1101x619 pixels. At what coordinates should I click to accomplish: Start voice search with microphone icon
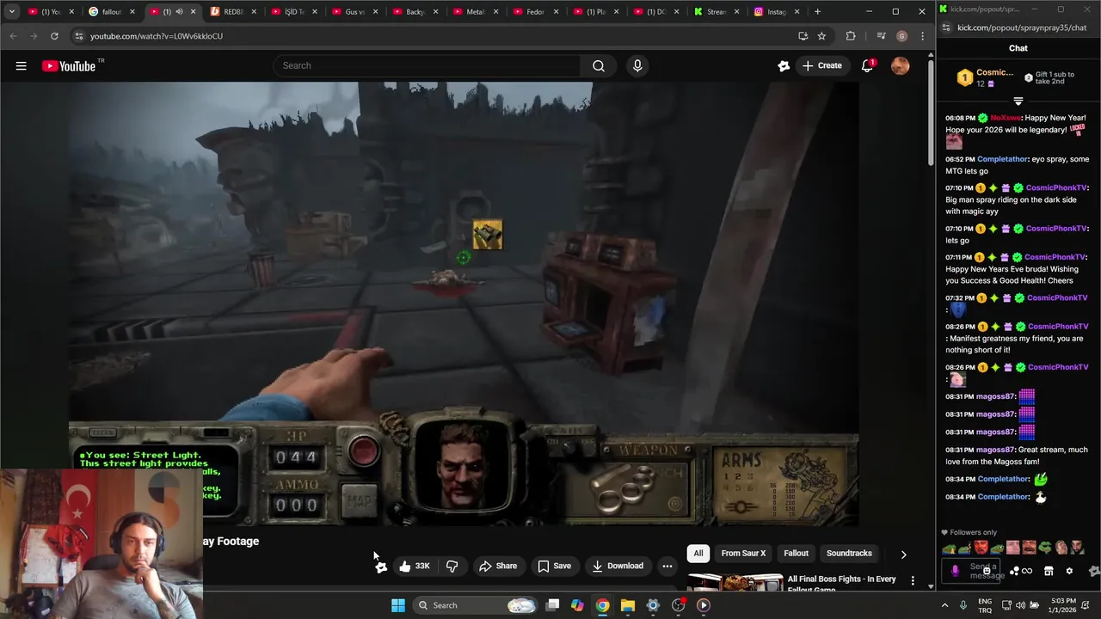click(x=637, y=66)
